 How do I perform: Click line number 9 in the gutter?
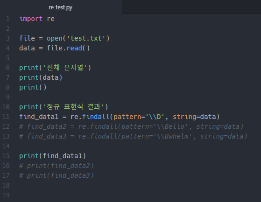[x=7, y=97]
